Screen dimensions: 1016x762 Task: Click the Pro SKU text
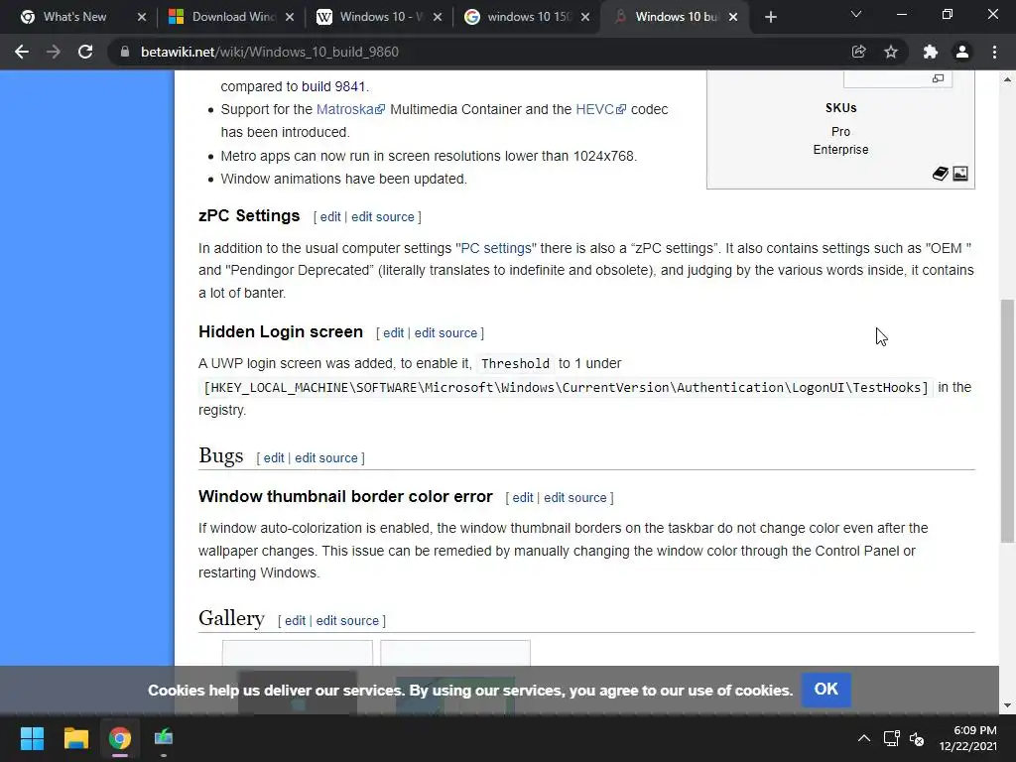click(x=840, y=132)
